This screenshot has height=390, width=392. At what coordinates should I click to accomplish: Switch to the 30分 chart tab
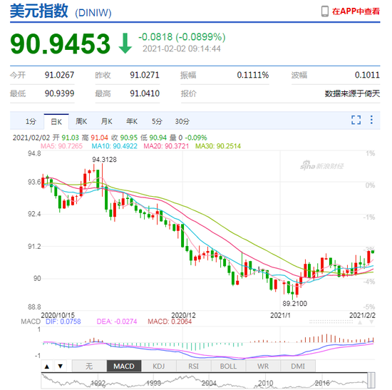[x=182, y=122]
